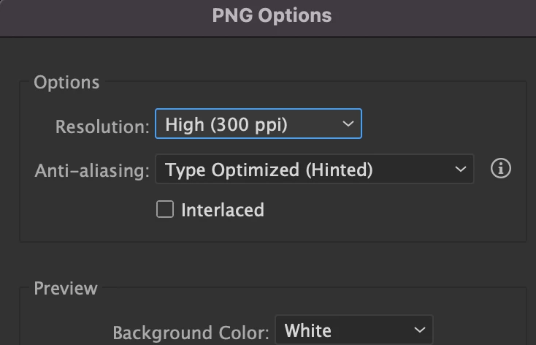Image resolution: width=536 pixels, height=345 pixels.
Task: Click the Background Color dropdown chevron
Action: pyautogui.click(x=419, y=330)
